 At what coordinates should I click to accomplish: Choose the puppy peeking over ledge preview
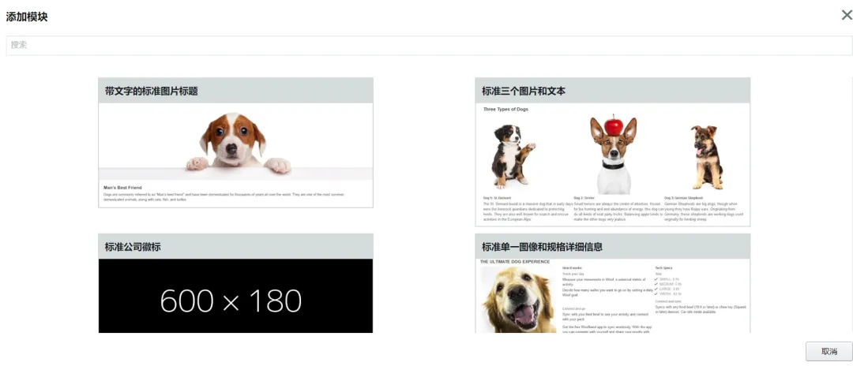(235, 142)
